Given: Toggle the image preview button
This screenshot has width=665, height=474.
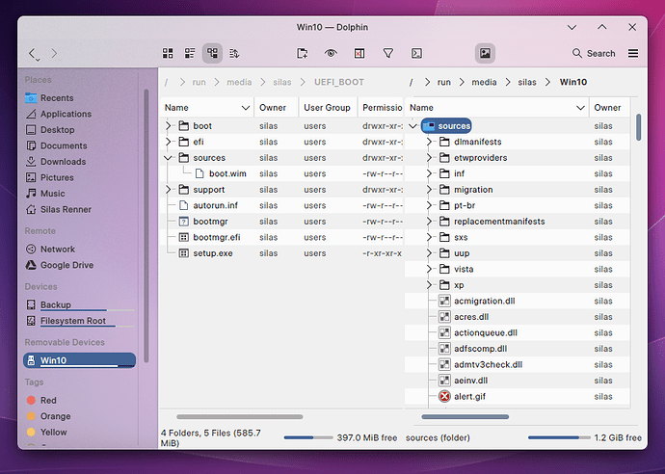Looking at the screenshot, I should [485, 53].
